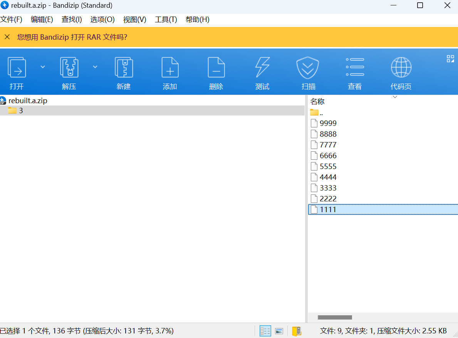The height and width of the screenshot is (338, 458).
Task: Open the 编辑(E) menu
Action: [42, 20]
